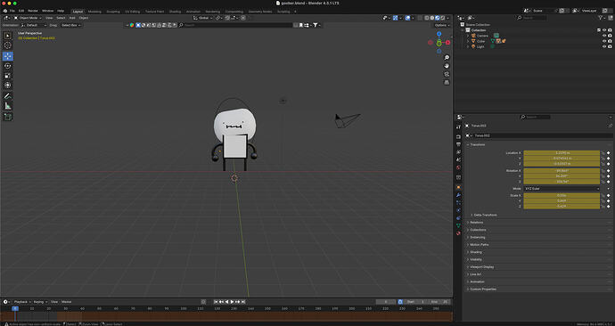Hide the Light object in outliner

[x=604, y=46]
